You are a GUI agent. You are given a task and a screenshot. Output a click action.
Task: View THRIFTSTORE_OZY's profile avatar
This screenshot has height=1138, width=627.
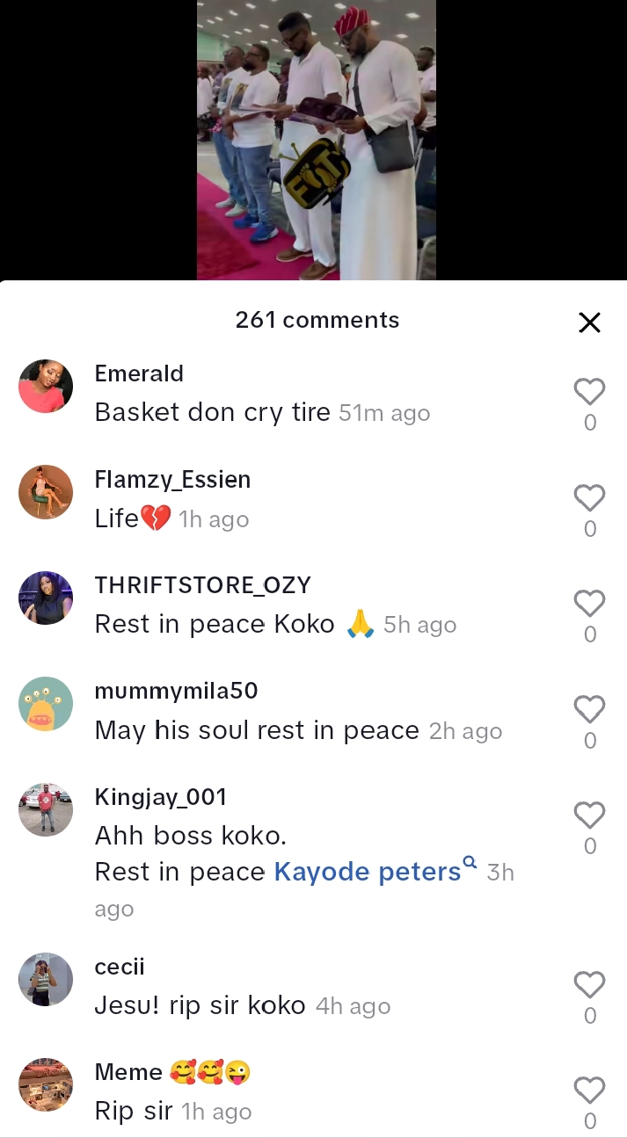point(46,598)
